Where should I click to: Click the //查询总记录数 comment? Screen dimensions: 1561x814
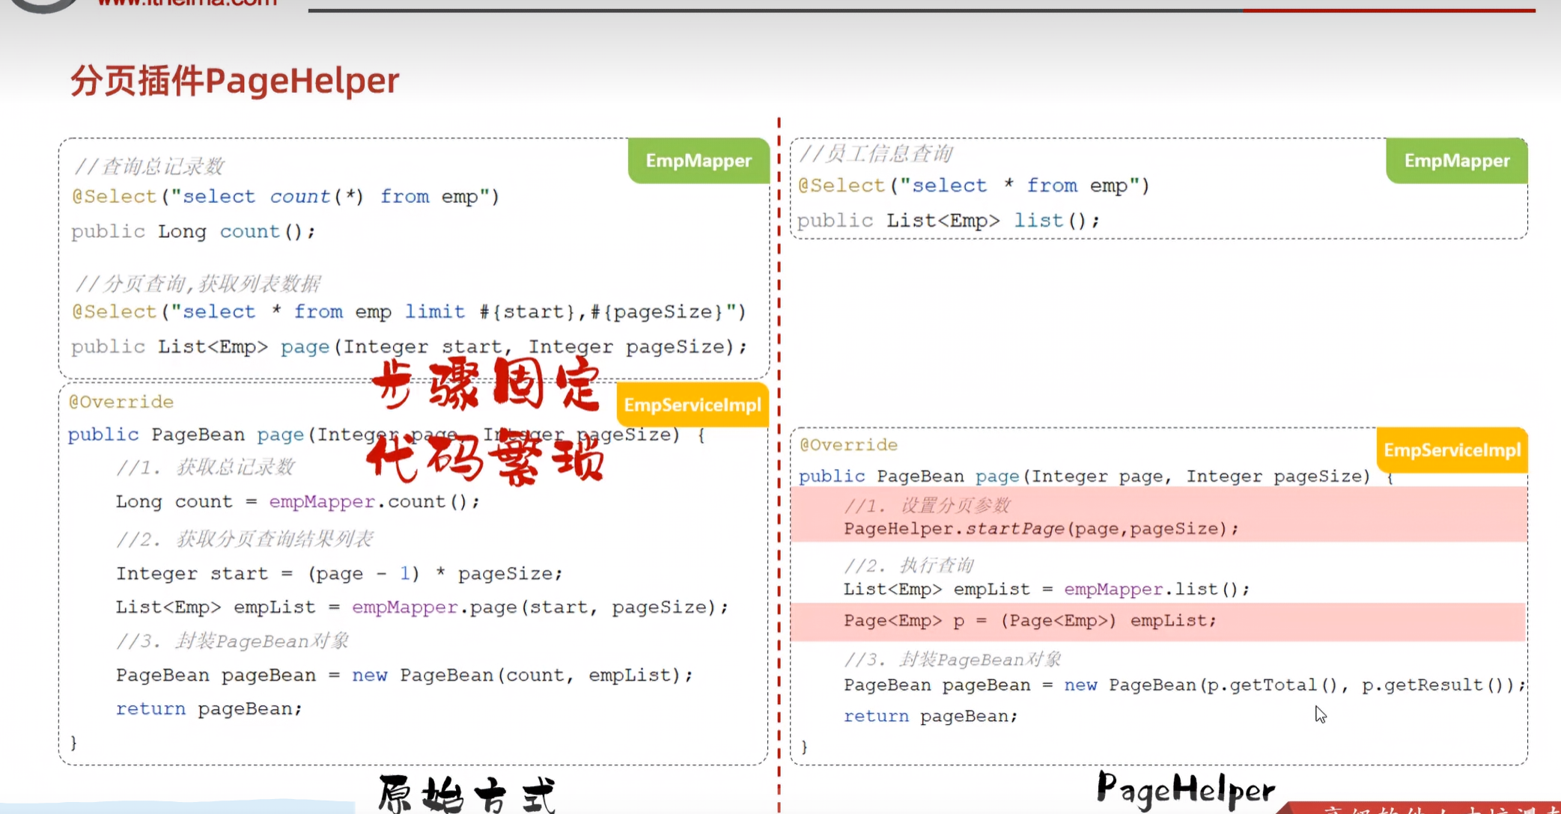point(150,166)
